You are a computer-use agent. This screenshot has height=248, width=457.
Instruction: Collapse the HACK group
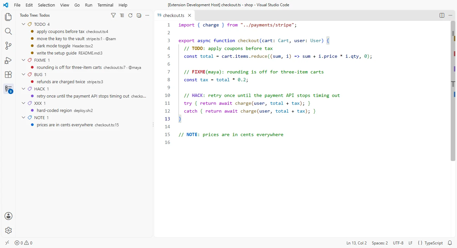[x=24, y=89]
